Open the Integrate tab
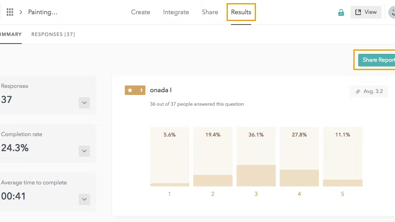The image size is (395, 222). [176, 12]
